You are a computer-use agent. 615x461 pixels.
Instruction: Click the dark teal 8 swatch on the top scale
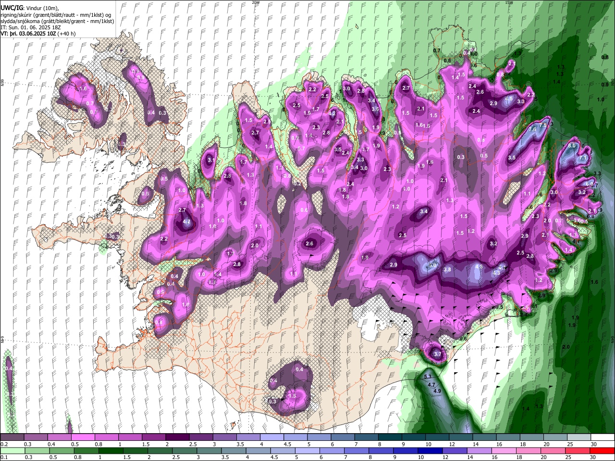[x=390, y=437]
